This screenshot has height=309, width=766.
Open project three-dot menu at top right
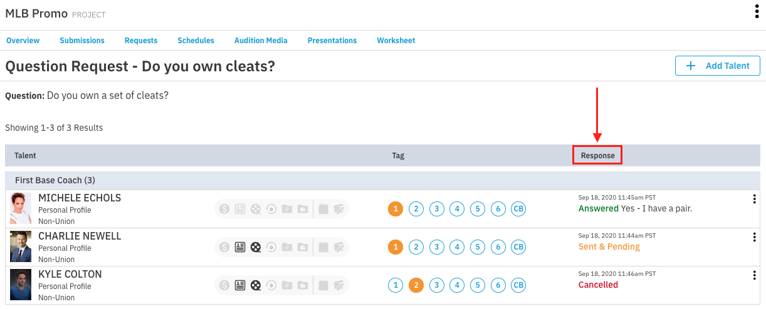[x=757, y=13]
